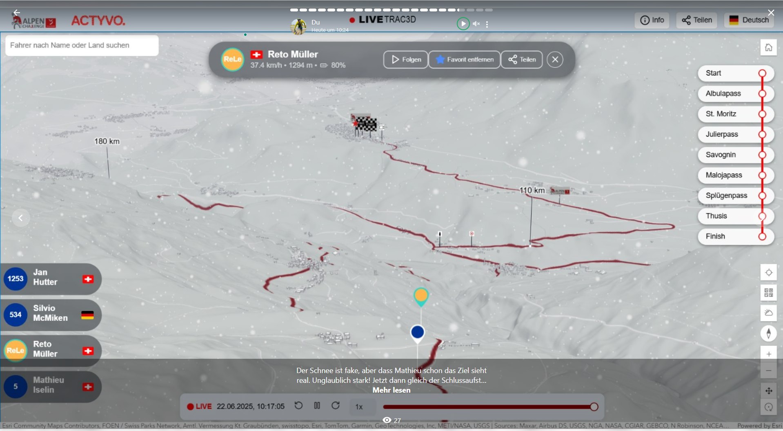Mute the story audio
783x431 pixels.
[476, 24]
